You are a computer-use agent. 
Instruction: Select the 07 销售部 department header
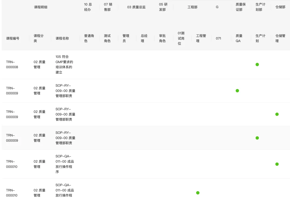point(108,7)
